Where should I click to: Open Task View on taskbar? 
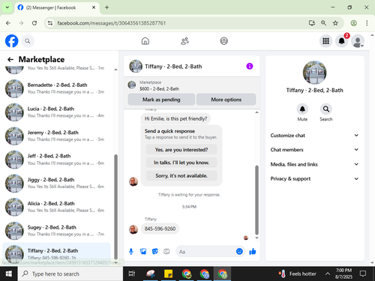[x=132, y=274]
